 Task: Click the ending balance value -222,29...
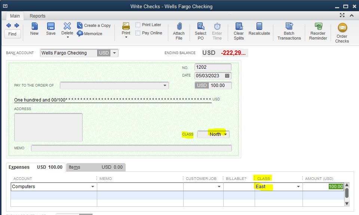click(233, 53)
